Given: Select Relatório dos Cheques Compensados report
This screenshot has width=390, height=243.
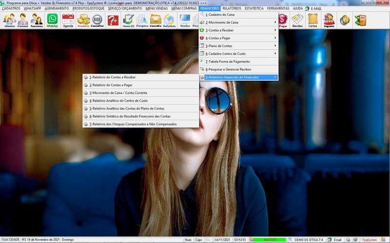Looking at the screenshot, I should pyautogui.click(x=133, y=124).
